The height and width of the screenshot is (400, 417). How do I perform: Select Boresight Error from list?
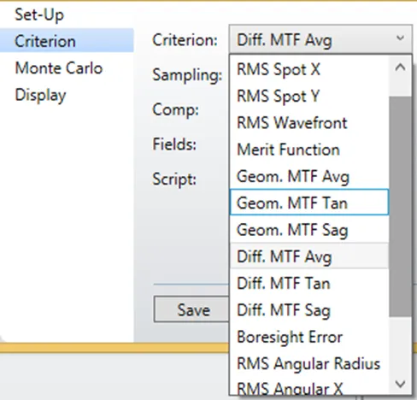pyautogui.click(x=309, y=337)
